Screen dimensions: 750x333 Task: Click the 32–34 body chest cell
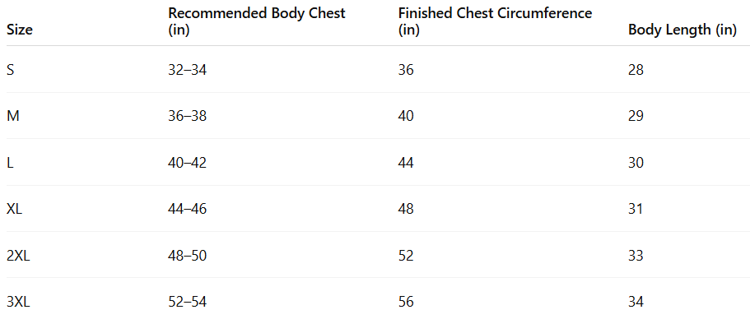click(188, 70)
